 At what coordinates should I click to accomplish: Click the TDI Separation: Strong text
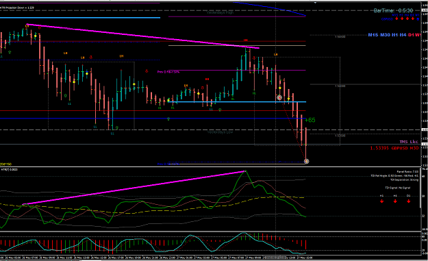404,180
